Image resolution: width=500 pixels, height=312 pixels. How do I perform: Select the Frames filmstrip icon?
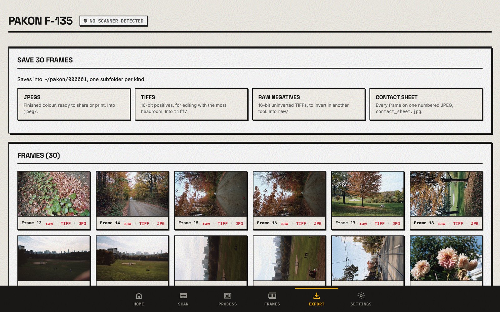click(x=272, y=295)
